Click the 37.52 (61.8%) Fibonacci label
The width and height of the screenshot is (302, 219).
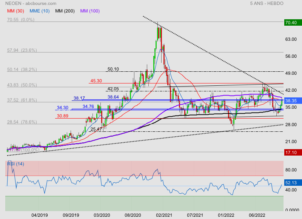[x=22, y=100]
